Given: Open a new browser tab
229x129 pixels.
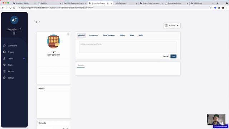Looking at the screenshot, I should point(217,3).
